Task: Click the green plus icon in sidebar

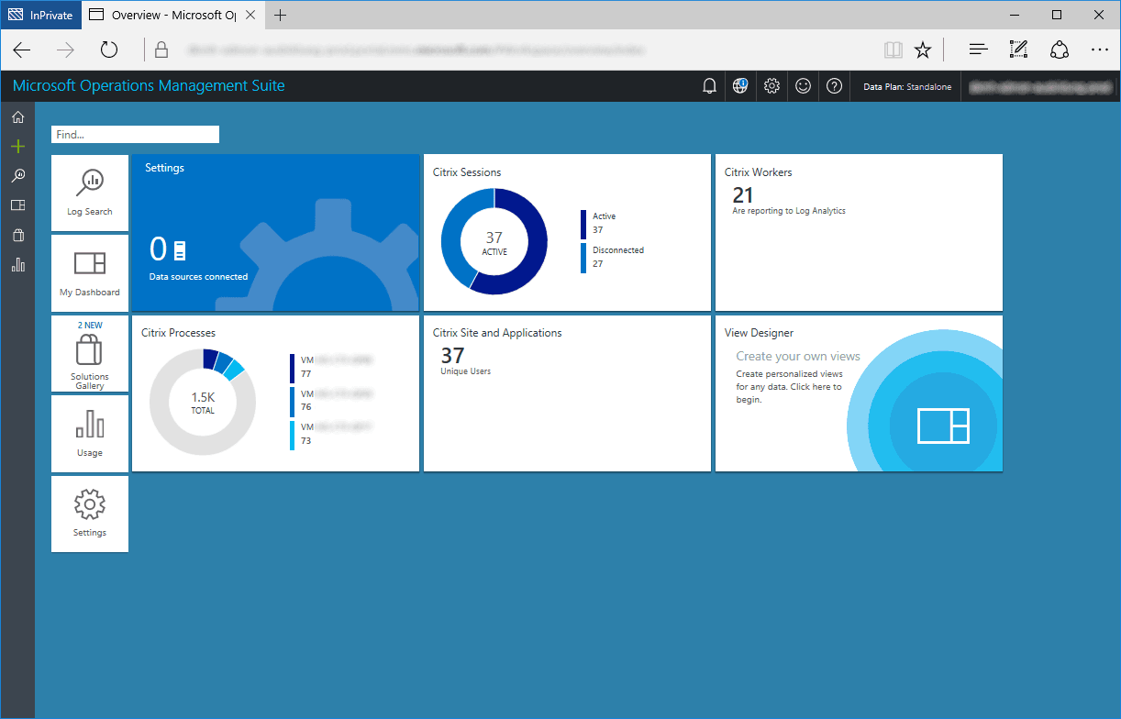Action: click(x=17, y=146)
